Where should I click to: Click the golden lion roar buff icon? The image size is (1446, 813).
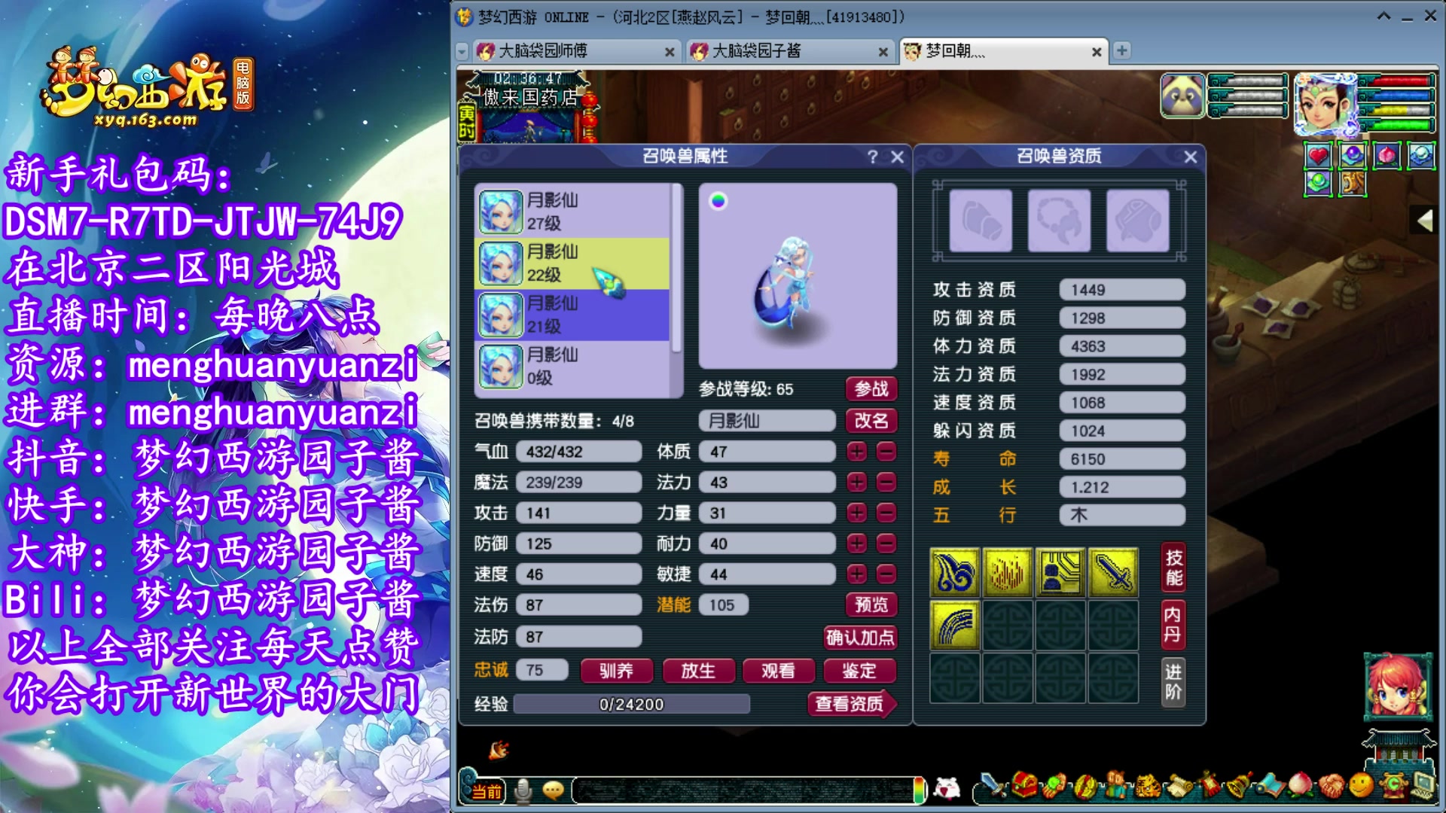(1353, 183)
